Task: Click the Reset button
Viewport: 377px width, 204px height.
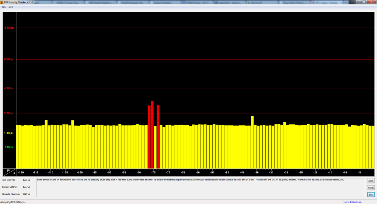Action: point(371,188)
